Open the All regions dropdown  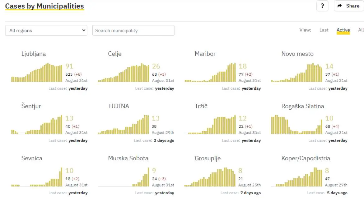pos(46,31)
